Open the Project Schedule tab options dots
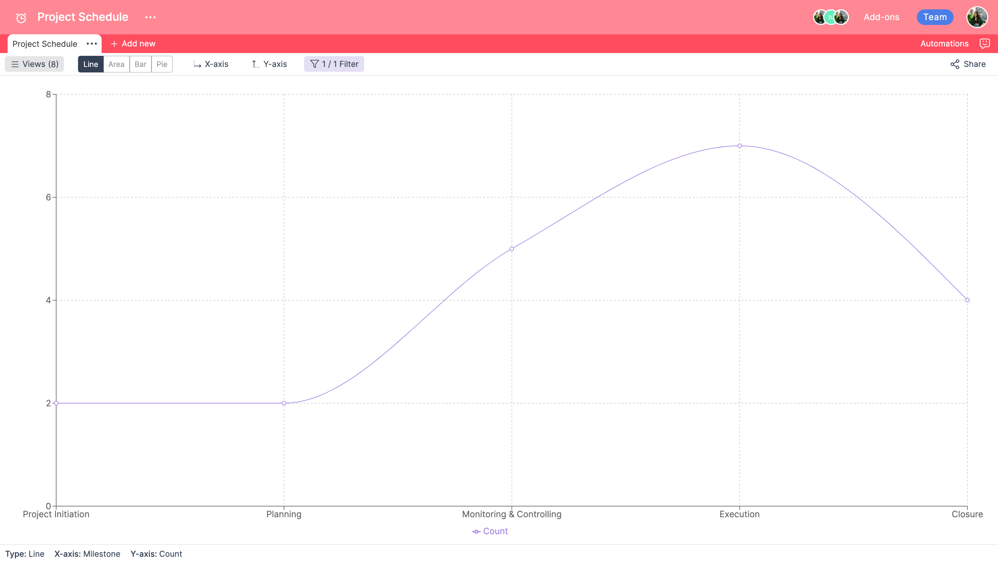This screenshot has height=563, width=998. pos(92,44)
